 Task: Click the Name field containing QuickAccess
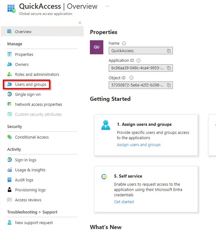point(141,51)
